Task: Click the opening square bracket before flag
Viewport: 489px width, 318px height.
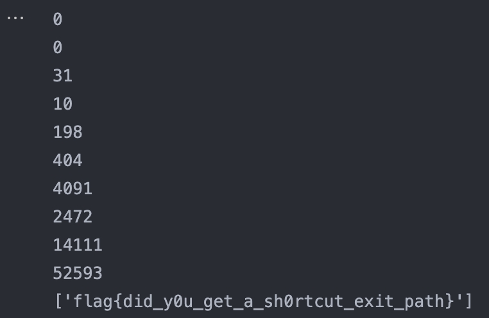Action: (58, 301)
